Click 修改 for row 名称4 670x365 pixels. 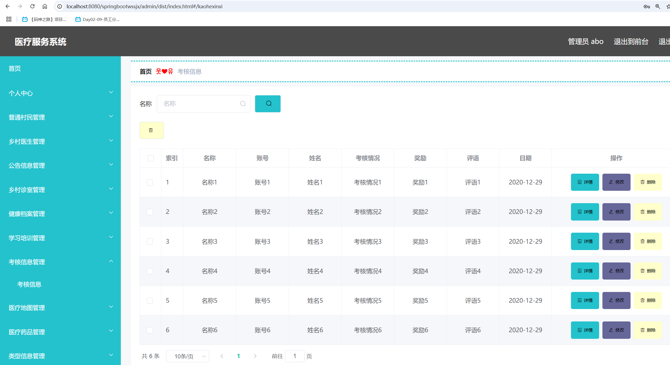point(616,271)
